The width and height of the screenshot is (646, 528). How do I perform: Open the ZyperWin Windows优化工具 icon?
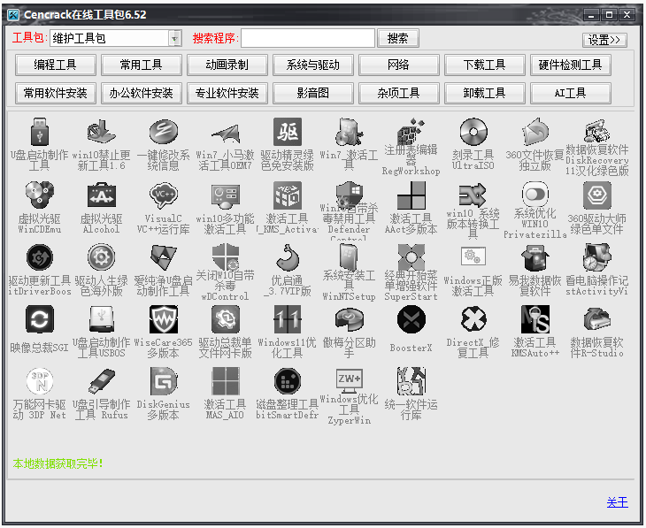[x=349, y=382]
